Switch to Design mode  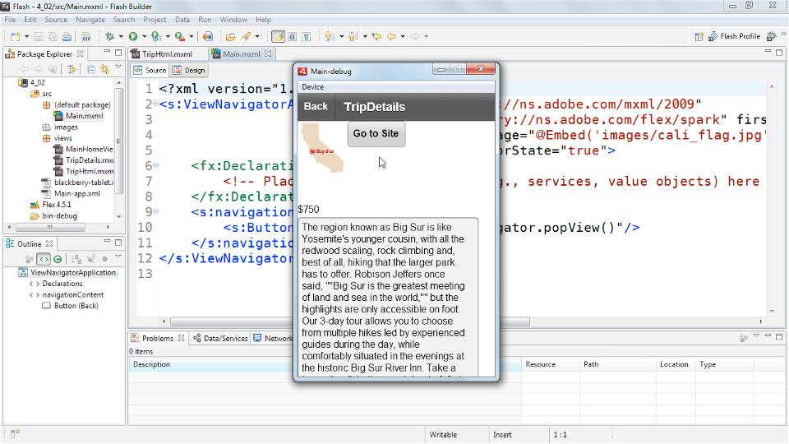pyautogui.click(x=189, y=71)
